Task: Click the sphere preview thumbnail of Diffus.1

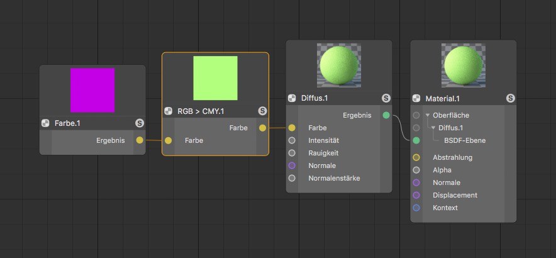Action: (x=339, y=65)
